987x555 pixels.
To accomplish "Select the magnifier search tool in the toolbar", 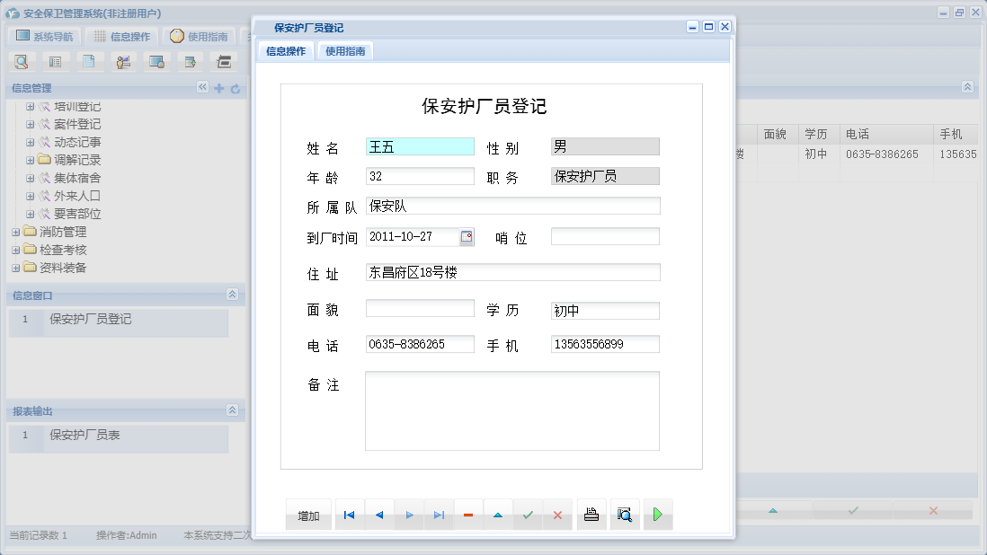I will (22, 61).
